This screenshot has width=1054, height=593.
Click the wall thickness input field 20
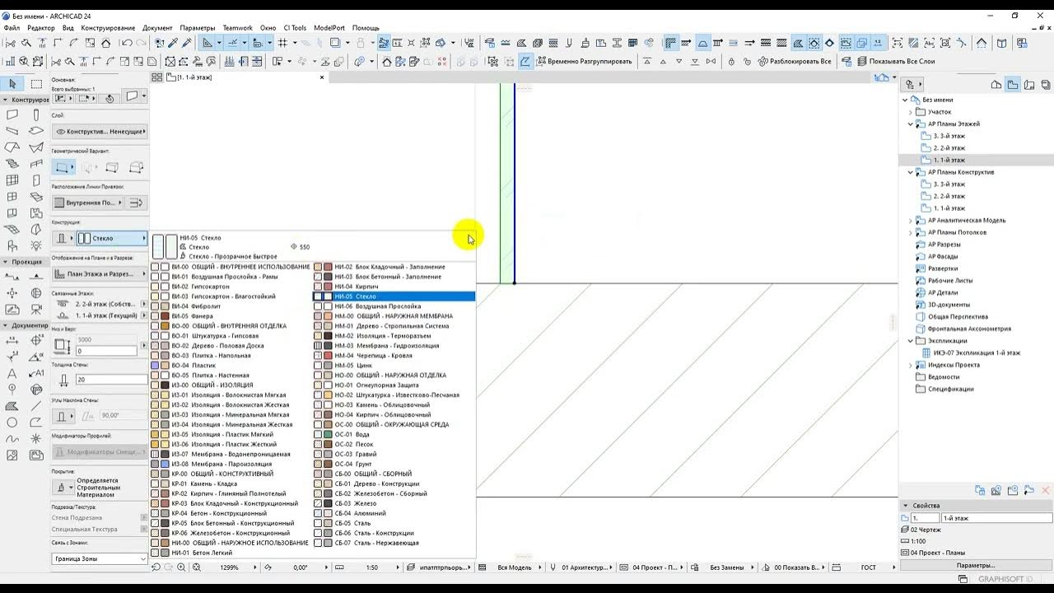(110, 380)
